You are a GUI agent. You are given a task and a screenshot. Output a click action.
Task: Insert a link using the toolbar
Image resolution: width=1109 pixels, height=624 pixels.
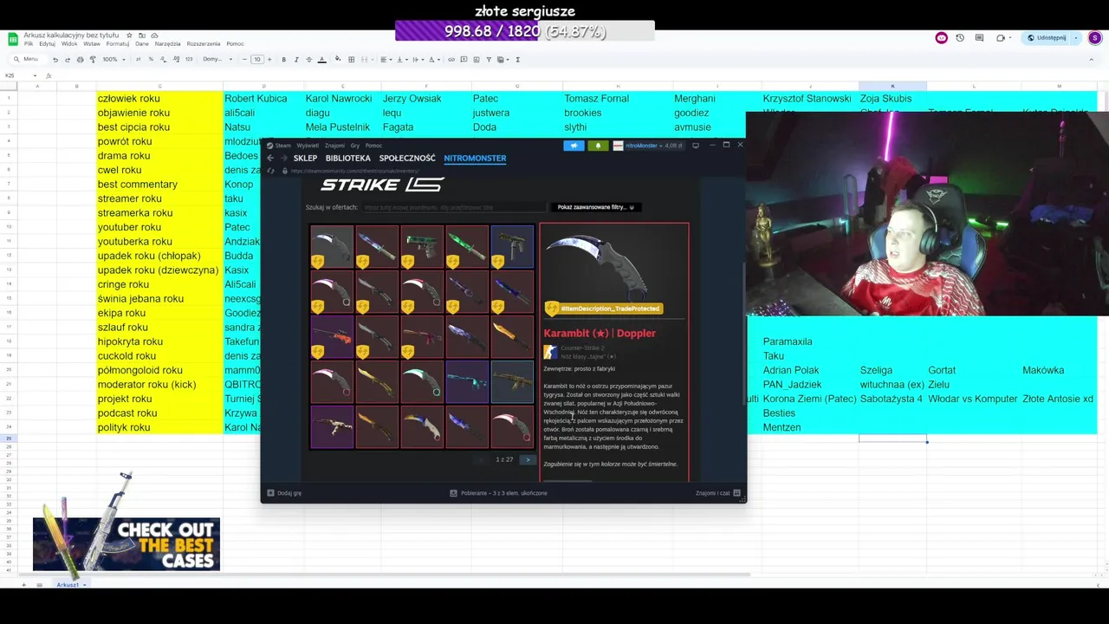[x=451, y=59]
